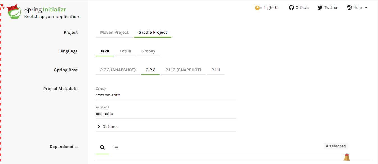Switch to dependencies search tab

coord(102,147)
